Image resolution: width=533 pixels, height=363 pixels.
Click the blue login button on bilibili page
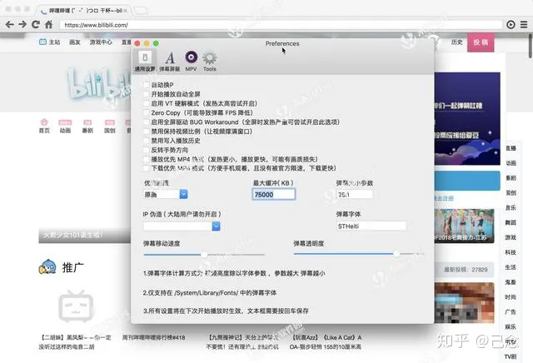pyautogui.click(x=467, y=181)
